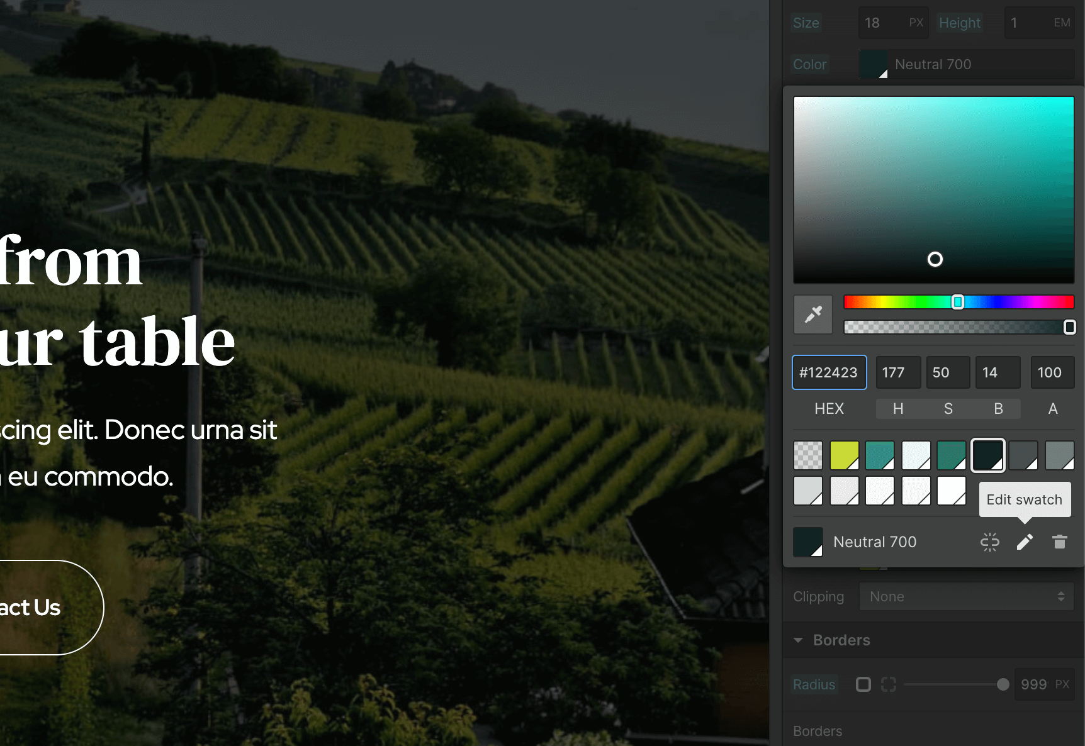Click the Clipping property label
The image size is (1085, 746).
pos(818,596)
